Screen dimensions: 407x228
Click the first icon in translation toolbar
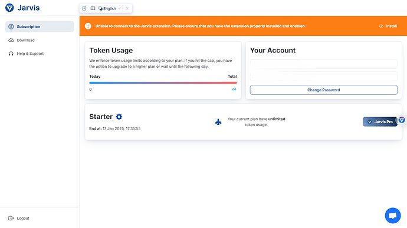click(84, 9)
